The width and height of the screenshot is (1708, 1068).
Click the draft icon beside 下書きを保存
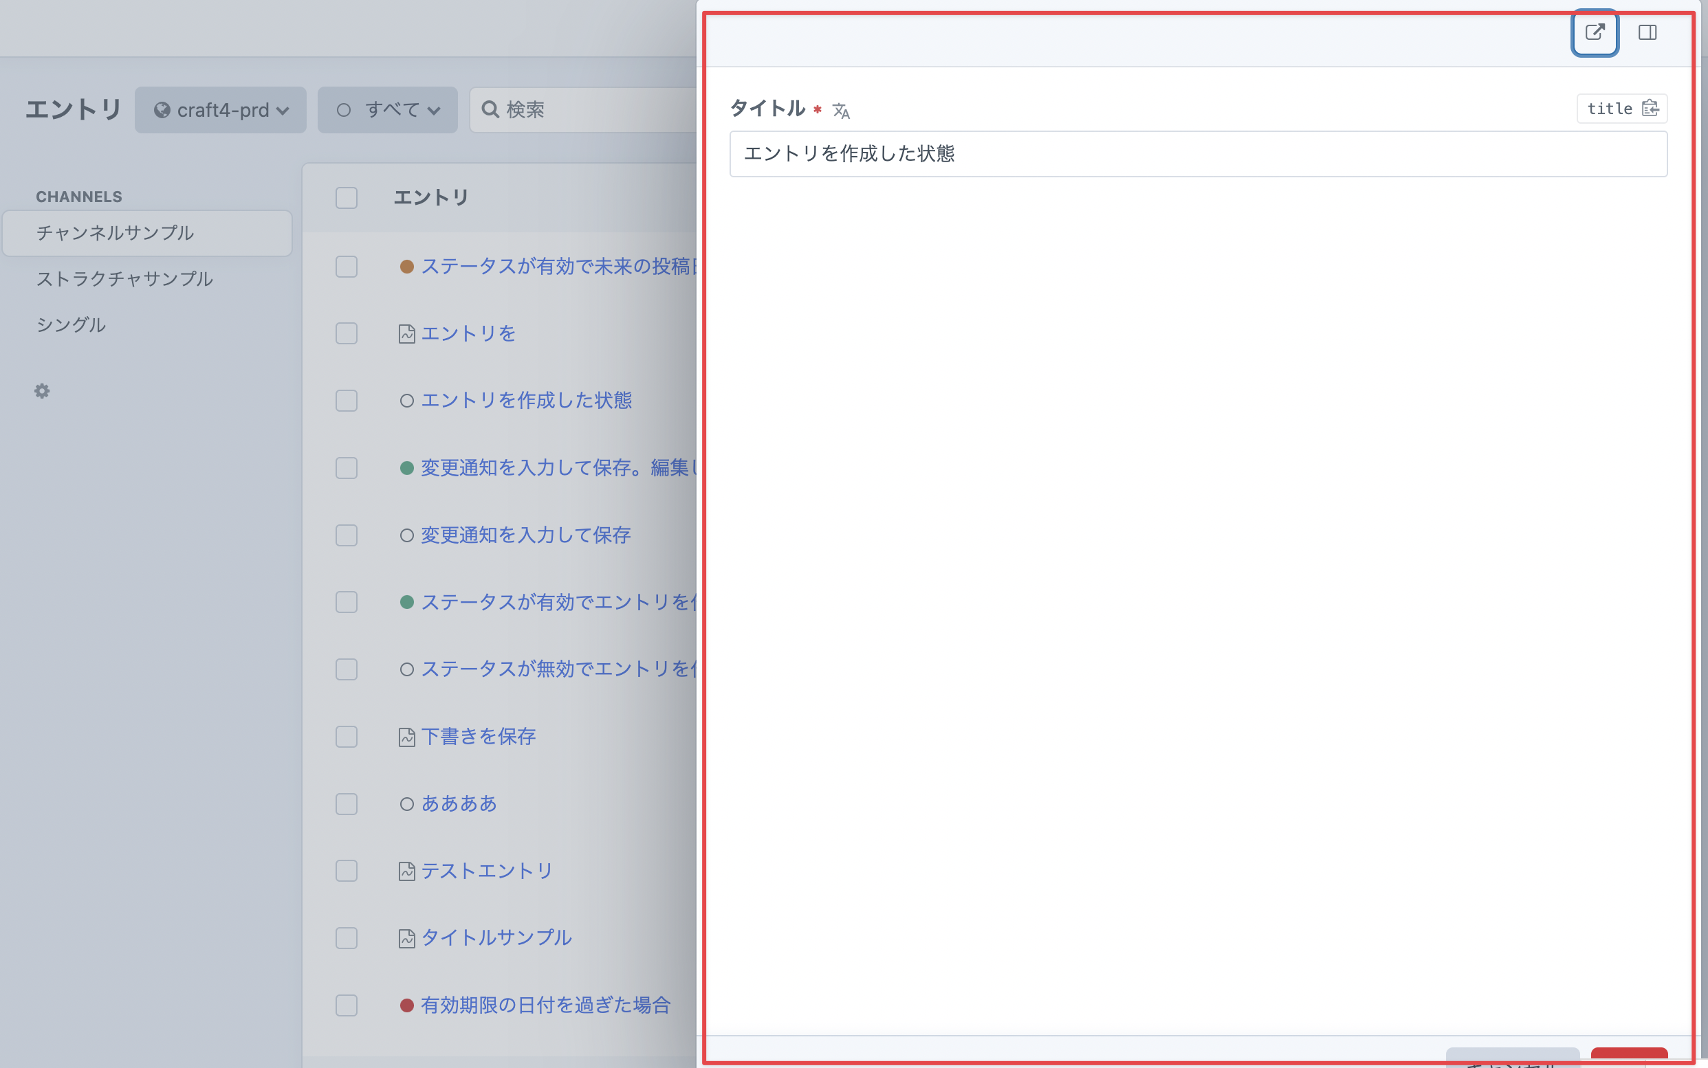click(406, 737)
